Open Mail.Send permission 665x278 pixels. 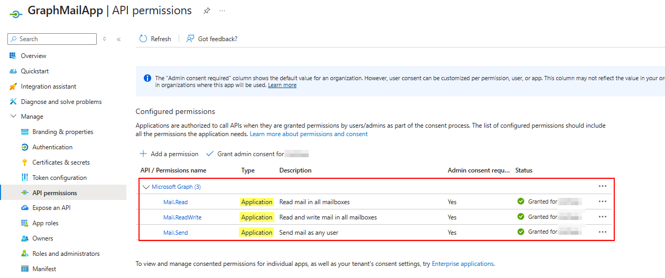coord(176,233)
